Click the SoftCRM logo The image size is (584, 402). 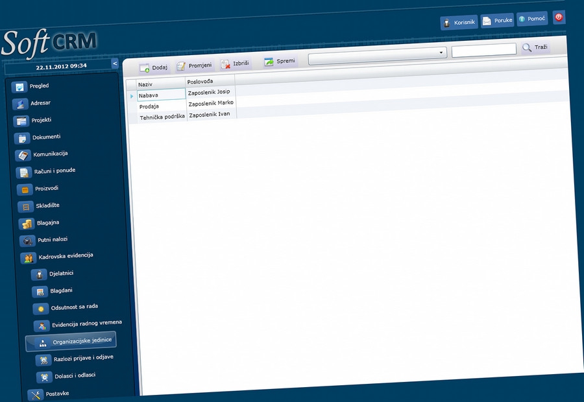(x=49, y=43)
